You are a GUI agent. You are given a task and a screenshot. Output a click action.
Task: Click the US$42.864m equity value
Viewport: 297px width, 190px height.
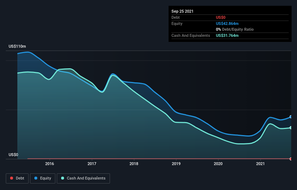coord(227,23)
